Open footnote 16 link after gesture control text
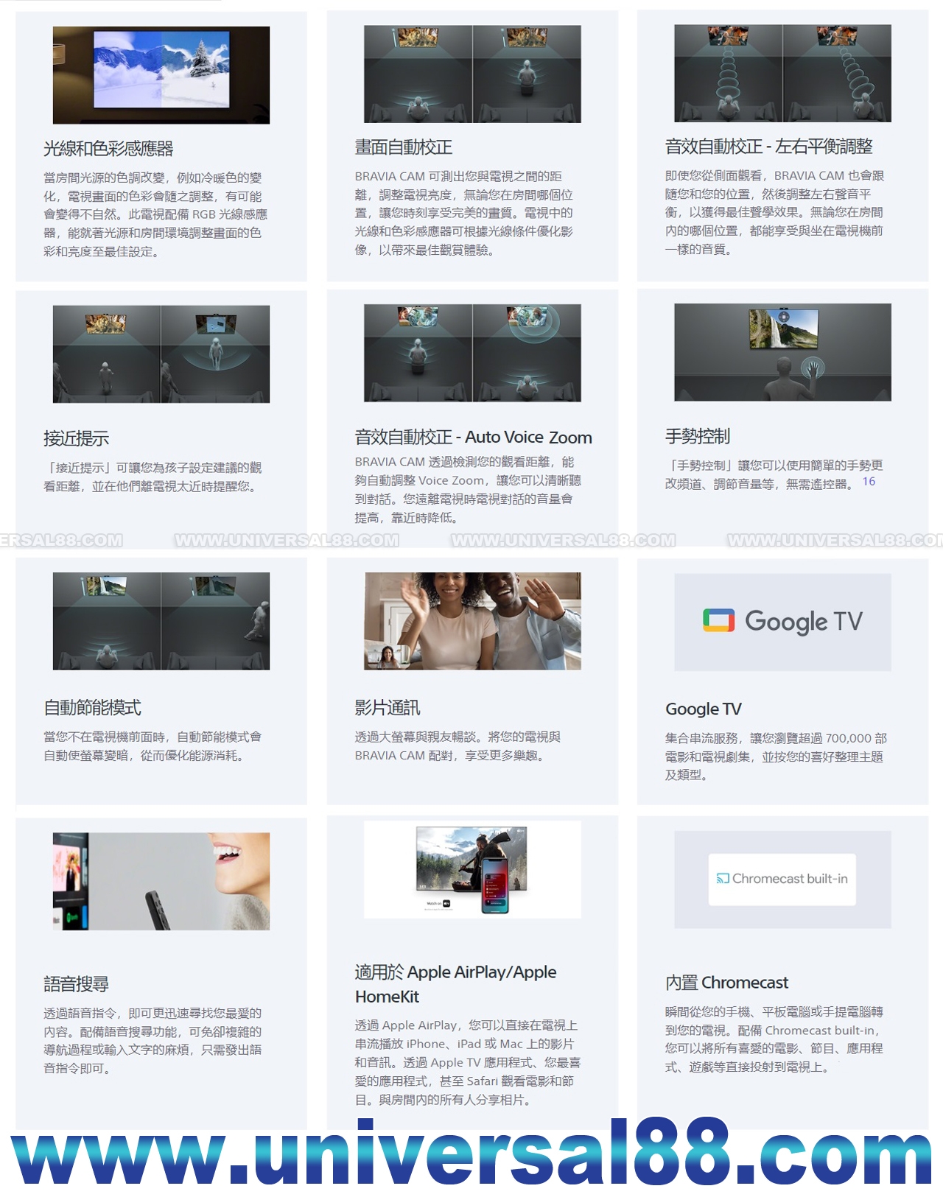 pos(869,482)
